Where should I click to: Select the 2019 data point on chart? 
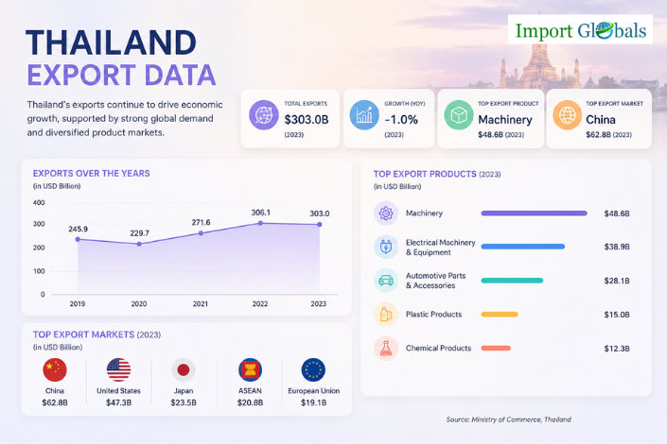click(78, 239)
